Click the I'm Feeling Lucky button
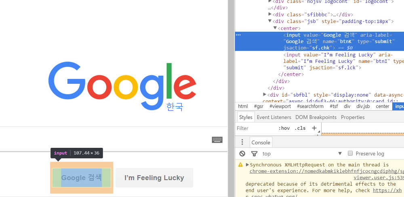Image resolution: width=404 pixels, height=197 pixels. coord(154,178)
